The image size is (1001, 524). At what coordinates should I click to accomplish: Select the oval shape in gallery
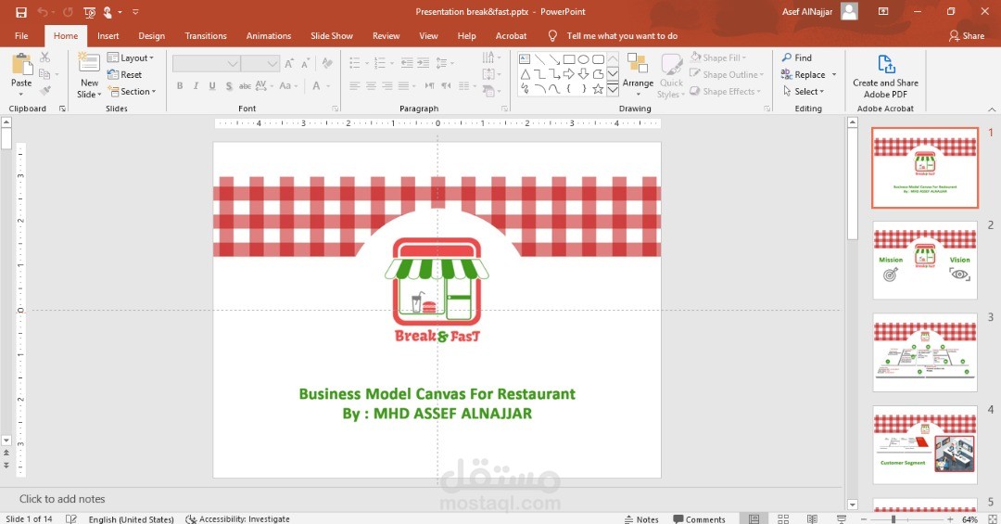tap(584, 59)
